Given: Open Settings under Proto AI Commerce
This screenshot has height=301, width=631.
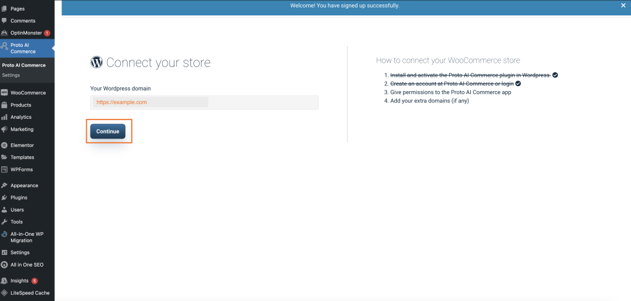Looking at the screenshot, I should coord(11,75).
